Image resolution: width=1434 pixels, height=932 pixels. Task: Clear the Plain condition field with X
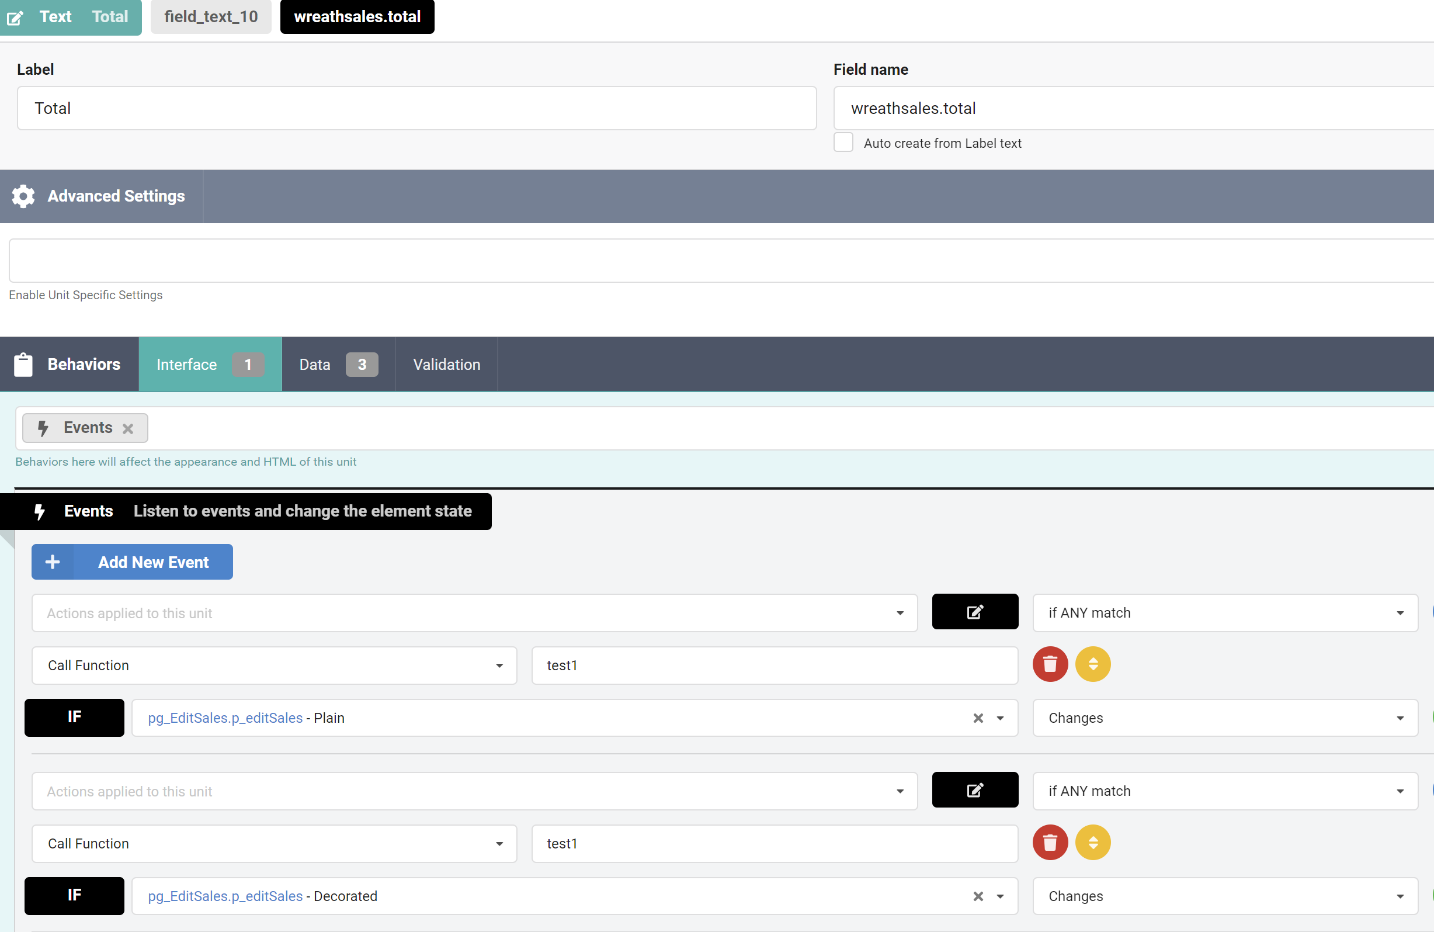(978, 718)
